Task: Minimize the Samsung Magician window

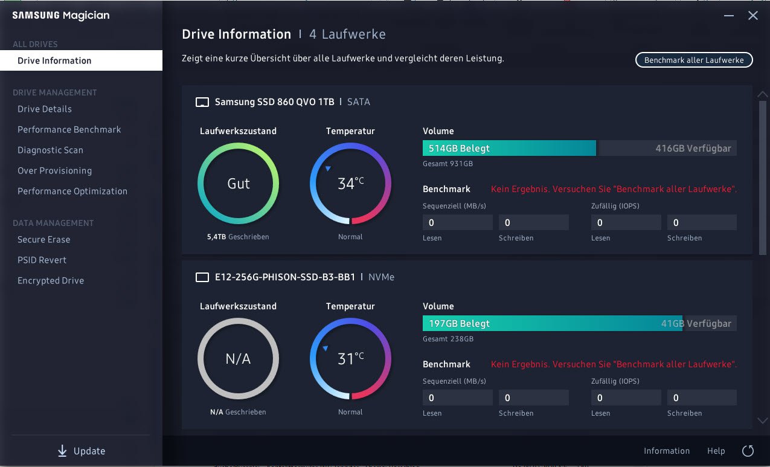Action: [x=730, y=16]
